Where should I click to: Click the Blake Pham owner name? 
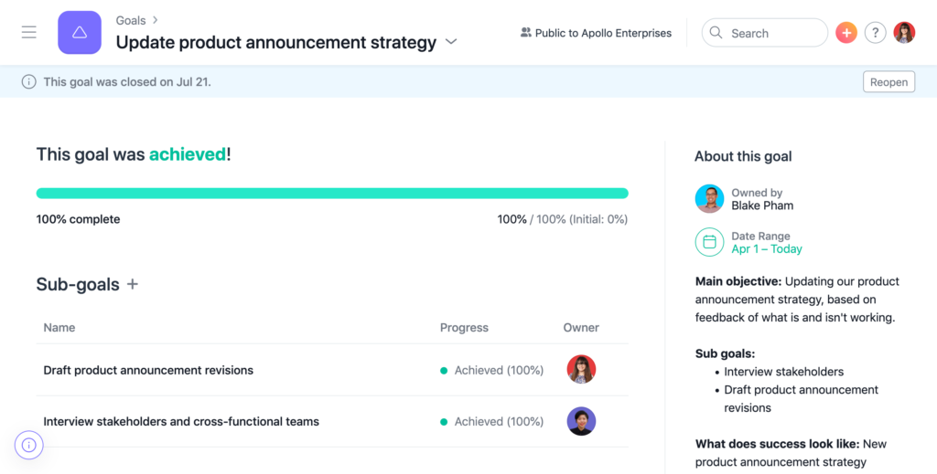762,205
